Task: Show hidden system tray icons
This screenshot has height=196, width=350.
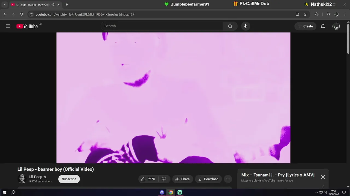Action: pos(317,192)
